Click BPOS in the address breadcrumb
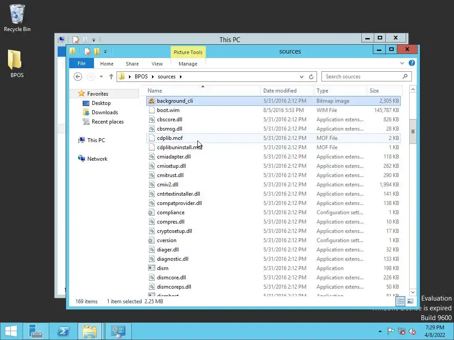This screenshot has width=454, height=340. pos(141,77)
